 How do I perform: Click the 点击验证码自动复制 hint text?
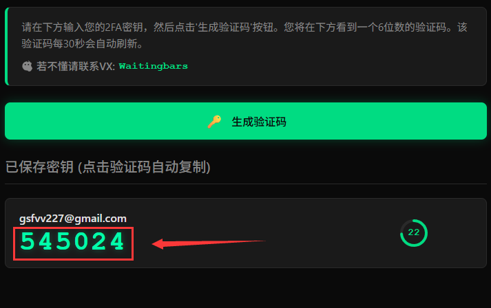coord(144,166)
